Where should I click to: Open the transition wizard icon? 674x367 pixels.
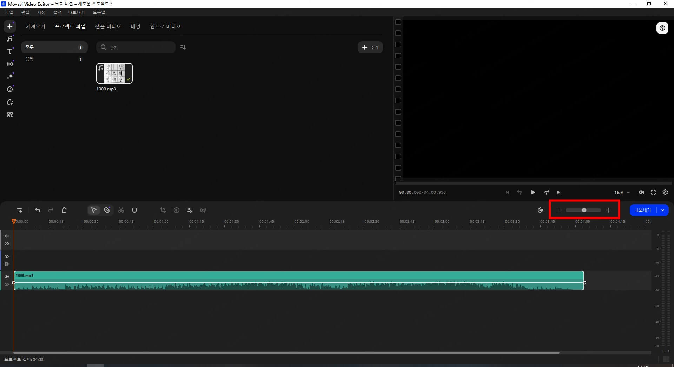coord(203,210)
